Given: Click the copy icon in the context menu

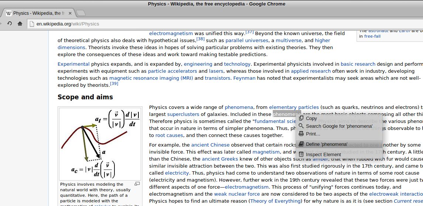Looking at the screenshot, I should (301, 118).
